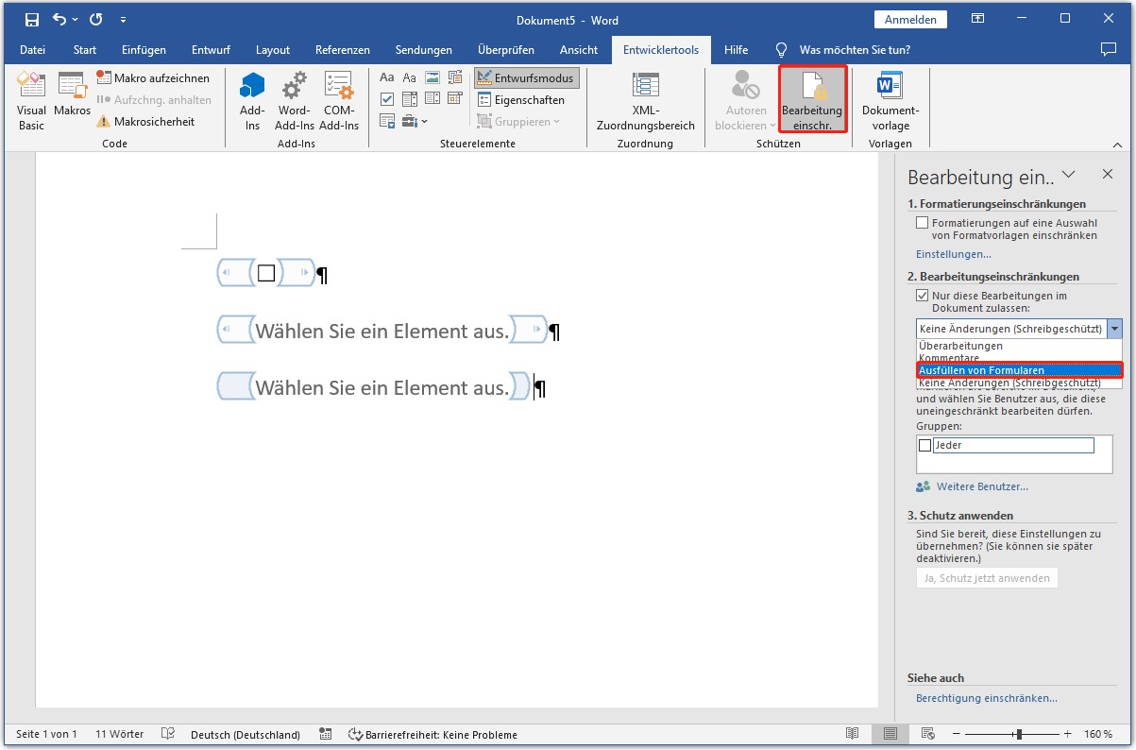Screen dimensions: 1136x750
Task: Insert a checkbox content control
Action: pos(387,97)
